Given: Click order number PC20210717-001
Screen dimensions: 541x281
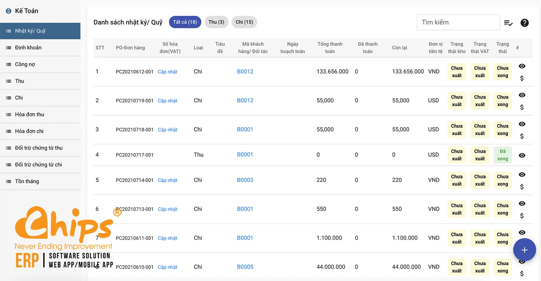Looking at the screenshot, I should pos(135,155).
